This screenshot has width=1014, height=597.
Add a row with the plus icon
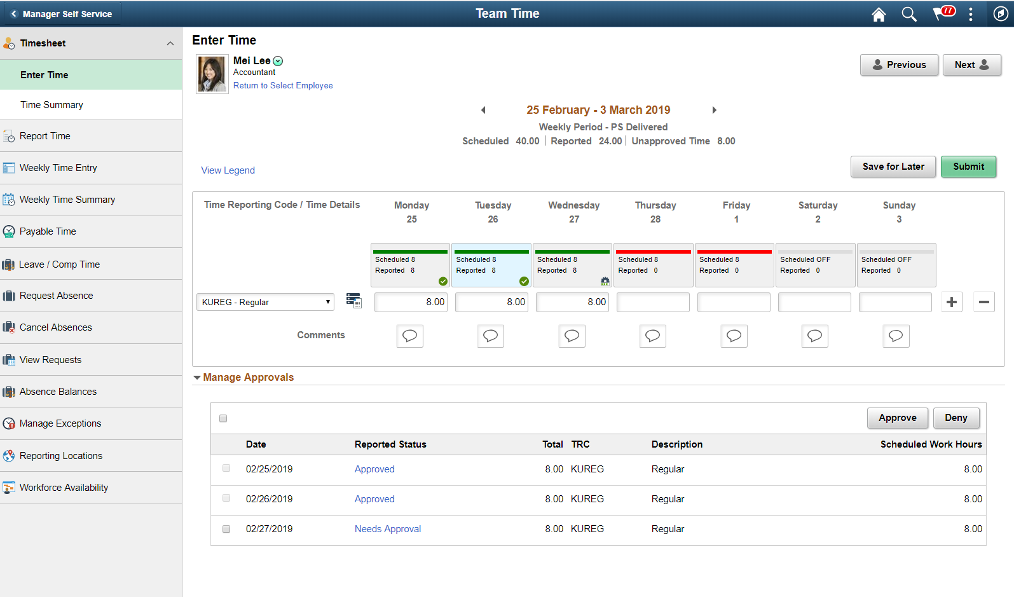[x=952, y=302]
